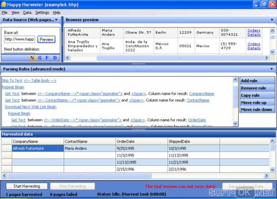This screenshot has height=199, width=277.
Task: Click Add rule button
Action: tap(257, 81)
